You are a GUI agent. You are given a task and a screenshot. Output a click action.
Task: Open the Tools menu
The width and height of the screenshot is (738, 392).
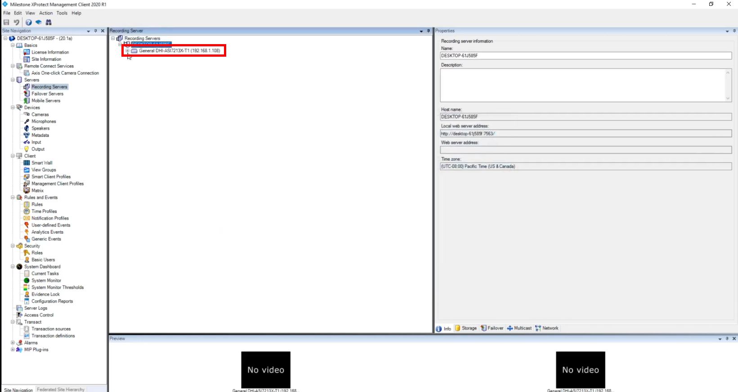(62, 13)
